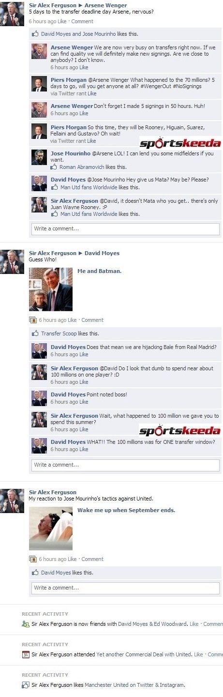
Task: Open the Me and Batman photo
Action: [x=51, y=289]
